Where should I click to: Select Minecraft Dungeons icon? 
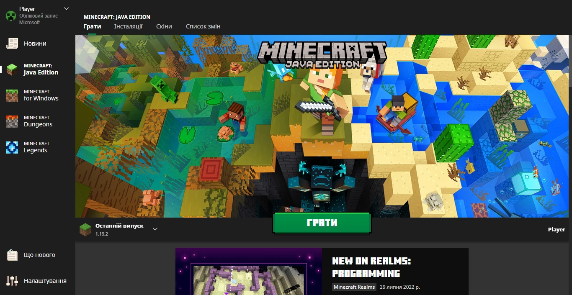pos(12,121)
